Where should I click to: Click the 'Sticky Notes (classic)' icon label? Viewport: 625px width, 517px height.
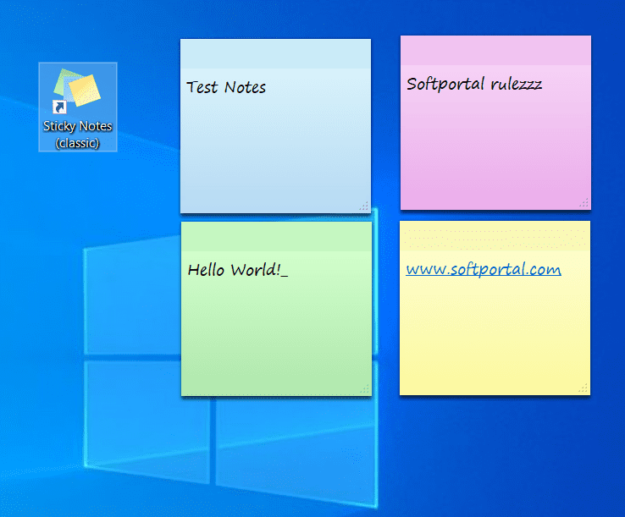[78, 135]
